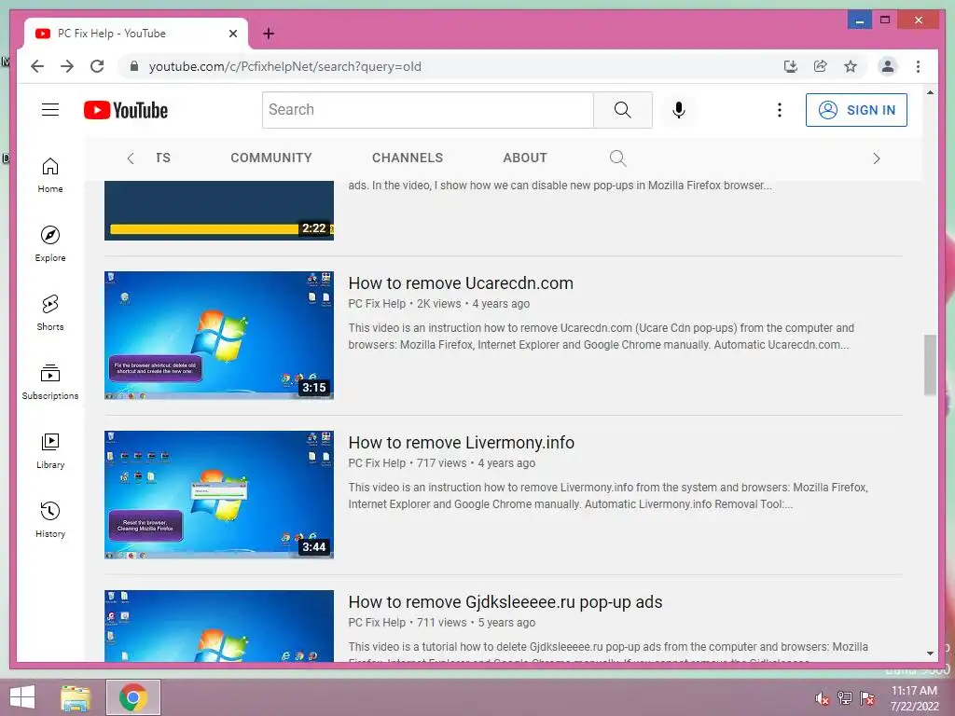Click the Livermony.info video description text
Viewport: 955px width, 716px height.
(x=608, y=496)
